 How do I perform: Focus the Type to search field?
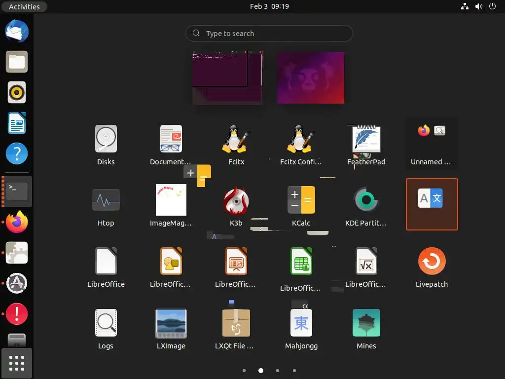(269, 33)
